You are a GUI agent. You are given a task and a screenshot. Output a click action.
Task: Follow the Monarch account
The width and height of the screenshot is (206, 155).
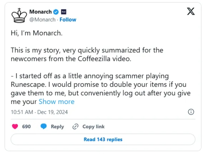[68, 20]
